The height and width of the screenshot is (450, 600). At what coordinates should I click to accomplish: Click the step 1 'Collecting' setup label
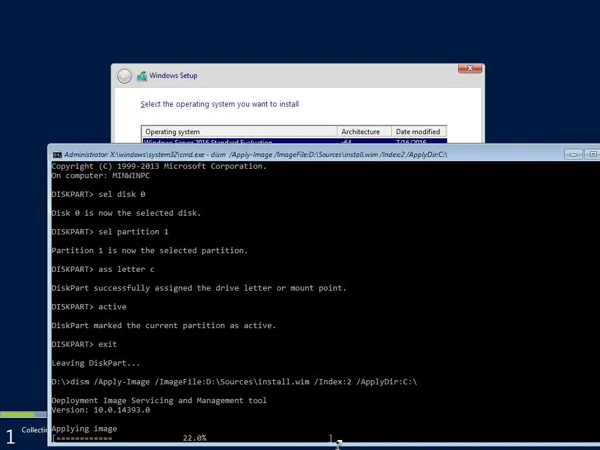pyautogui.click(x=35, y=430)
